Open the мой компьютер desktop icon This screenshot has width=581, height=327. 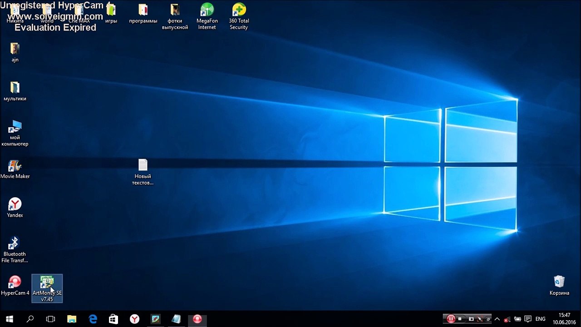15,128
